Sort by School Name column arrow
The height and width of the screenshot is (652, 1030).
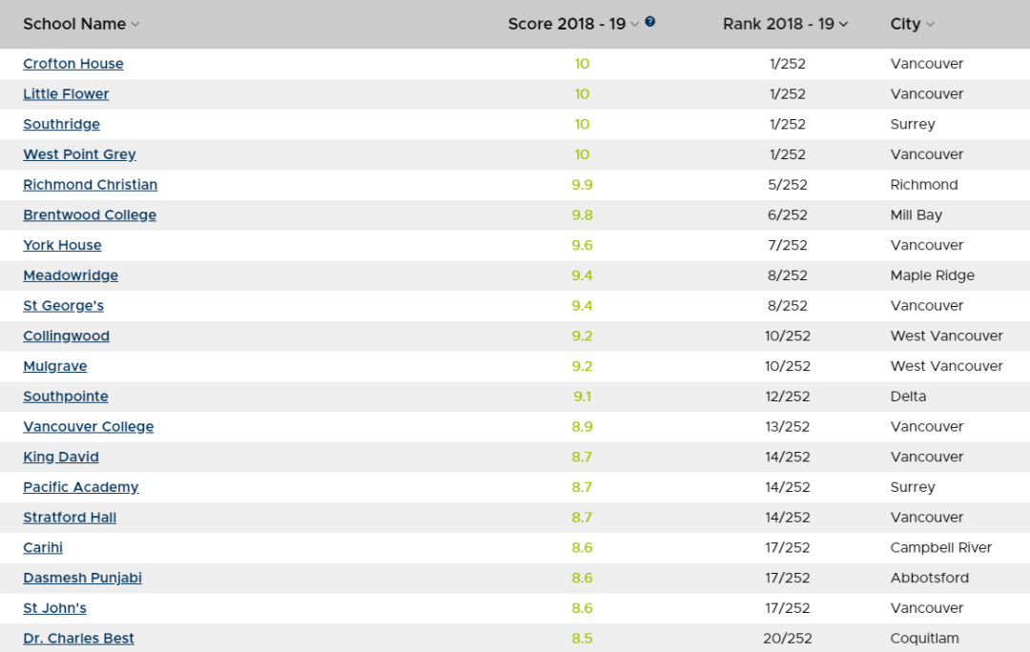click(135, 25)
